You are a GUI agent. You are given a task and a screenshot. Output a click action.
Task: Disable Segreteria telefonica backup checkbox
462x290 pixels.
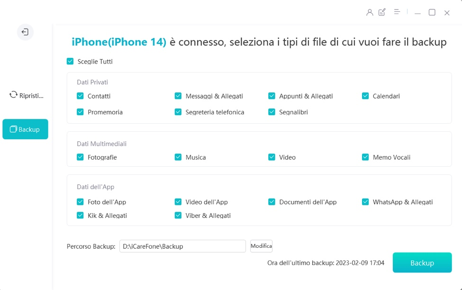178,112
